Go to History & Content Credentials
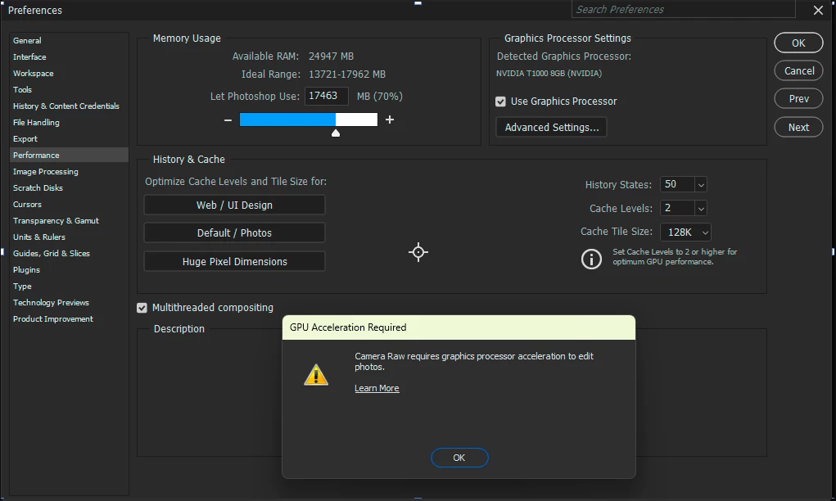 (x=66, y=106)
